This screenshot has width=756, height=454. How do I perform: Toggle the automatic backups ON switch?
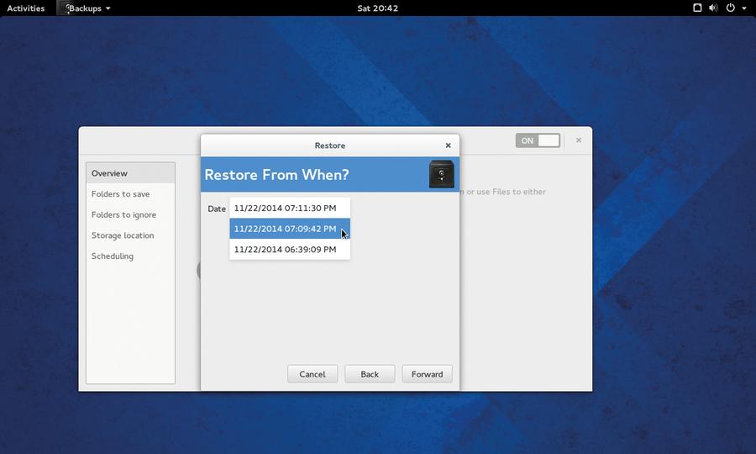538,140
